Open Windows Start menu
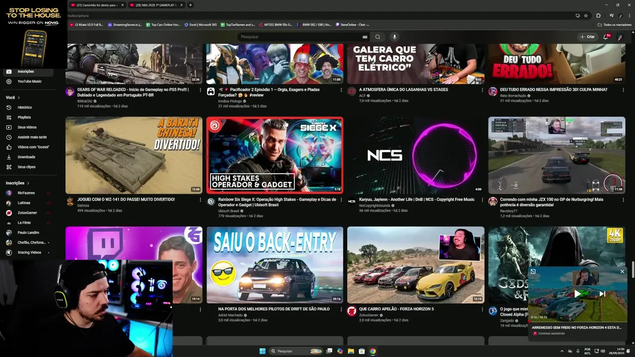The height and width of the screenshot is (357, 635). pos(262,351)
